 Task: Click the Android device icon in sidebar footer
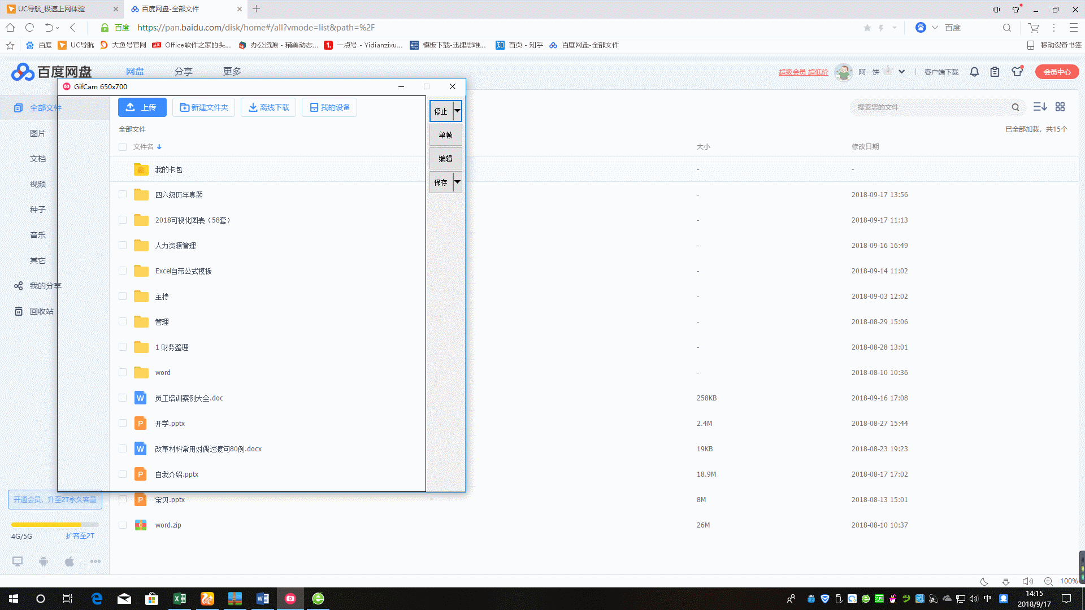(x=44, y=561)
